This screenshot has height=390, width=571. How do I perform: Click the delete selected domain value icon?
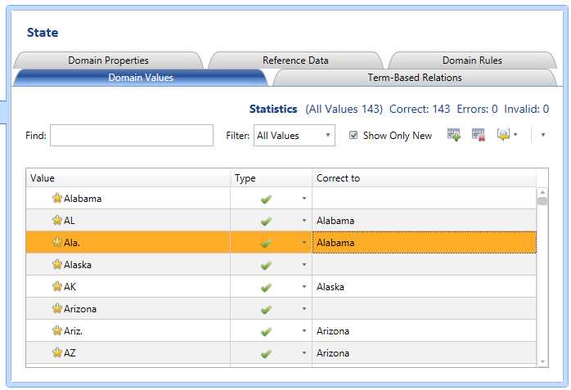coord(479,135)
